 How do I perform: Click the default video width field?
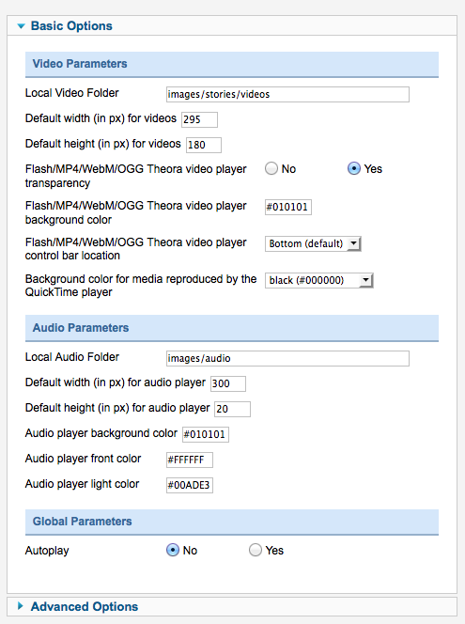click(x=200, y=119)
